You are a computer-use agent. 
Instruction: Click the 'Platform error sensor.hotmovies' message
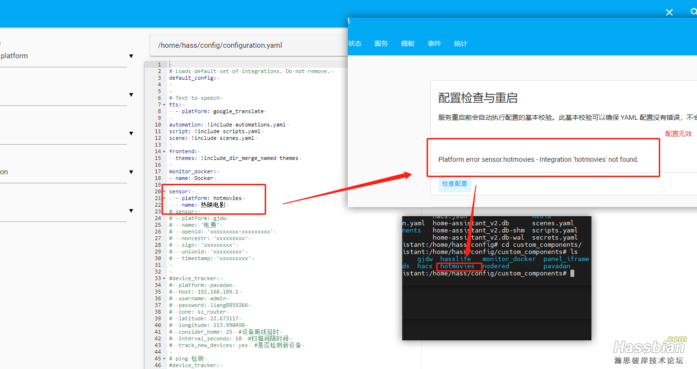tap(538, 159)
